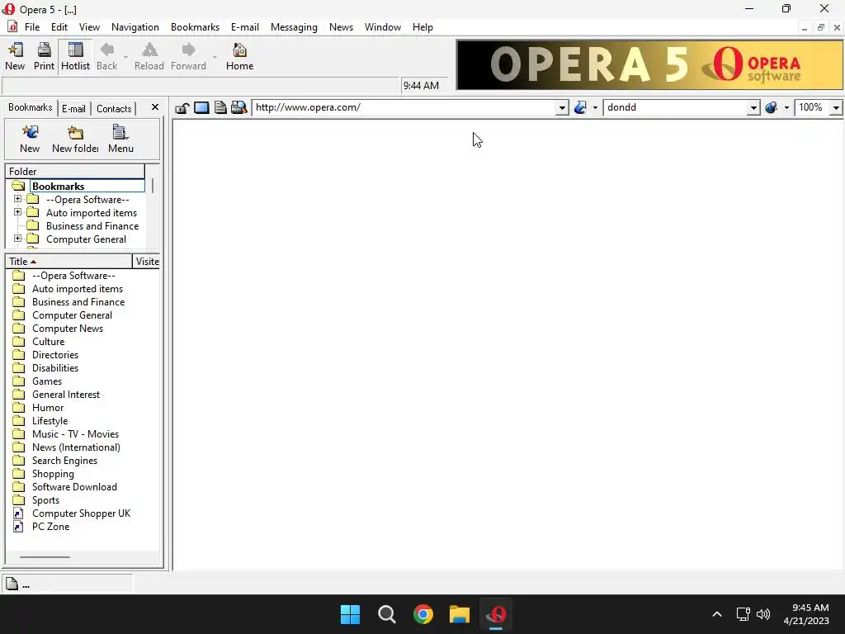845x634 pixels.
Task: Select Business and Finance in folder tree
Action: click(92, 226)
